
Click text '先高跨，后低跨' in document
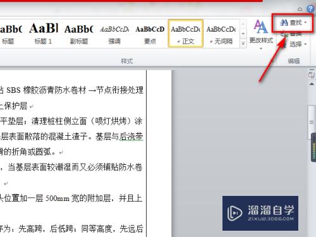coord(46,229)
